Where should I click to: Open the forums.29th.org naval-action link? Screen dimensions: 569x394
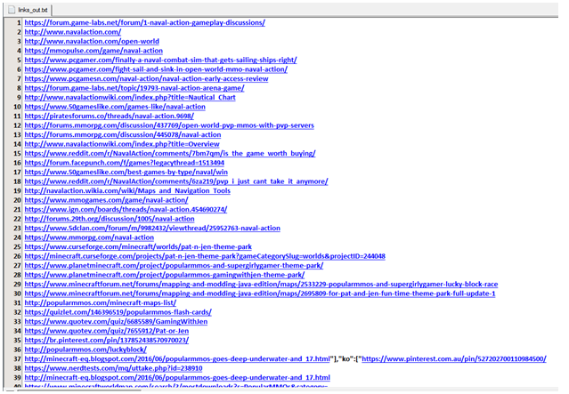(x=110, y=219)
